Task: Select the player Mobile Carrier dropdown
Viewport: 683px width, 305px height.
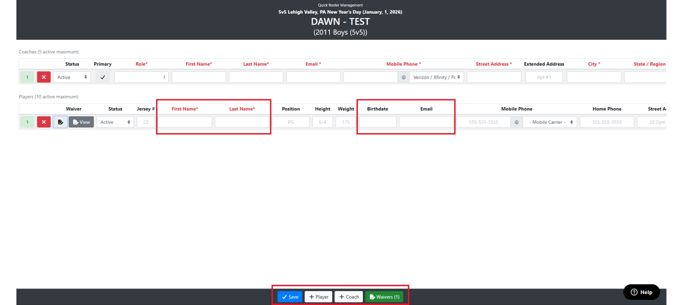Action: point(550,122)
